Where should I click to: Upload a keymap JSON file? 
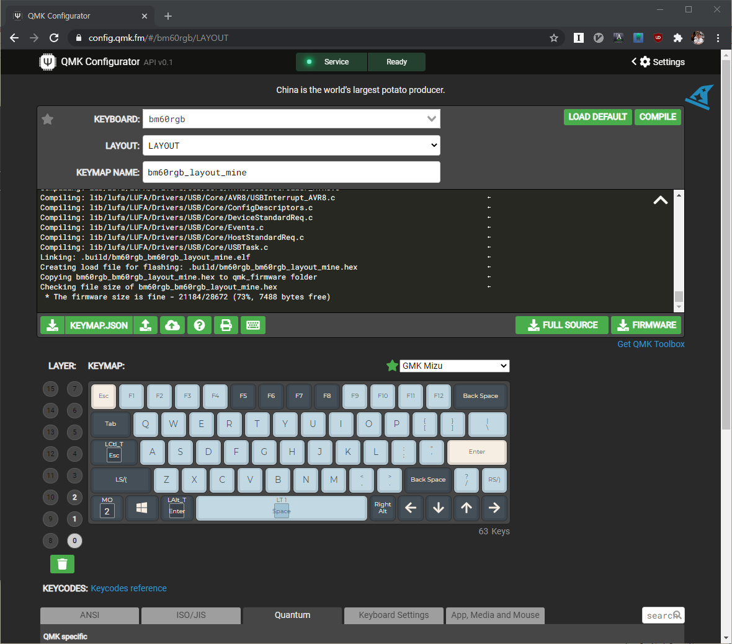tap(146, 325)
